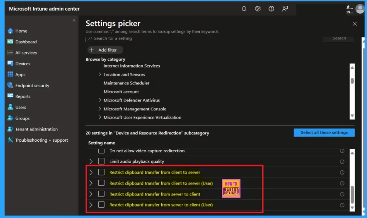Image resolution: width=367 pixels, height=218 pixels.
Task: Show info for client to server (User) setting
Action: [x=342, y=183]
